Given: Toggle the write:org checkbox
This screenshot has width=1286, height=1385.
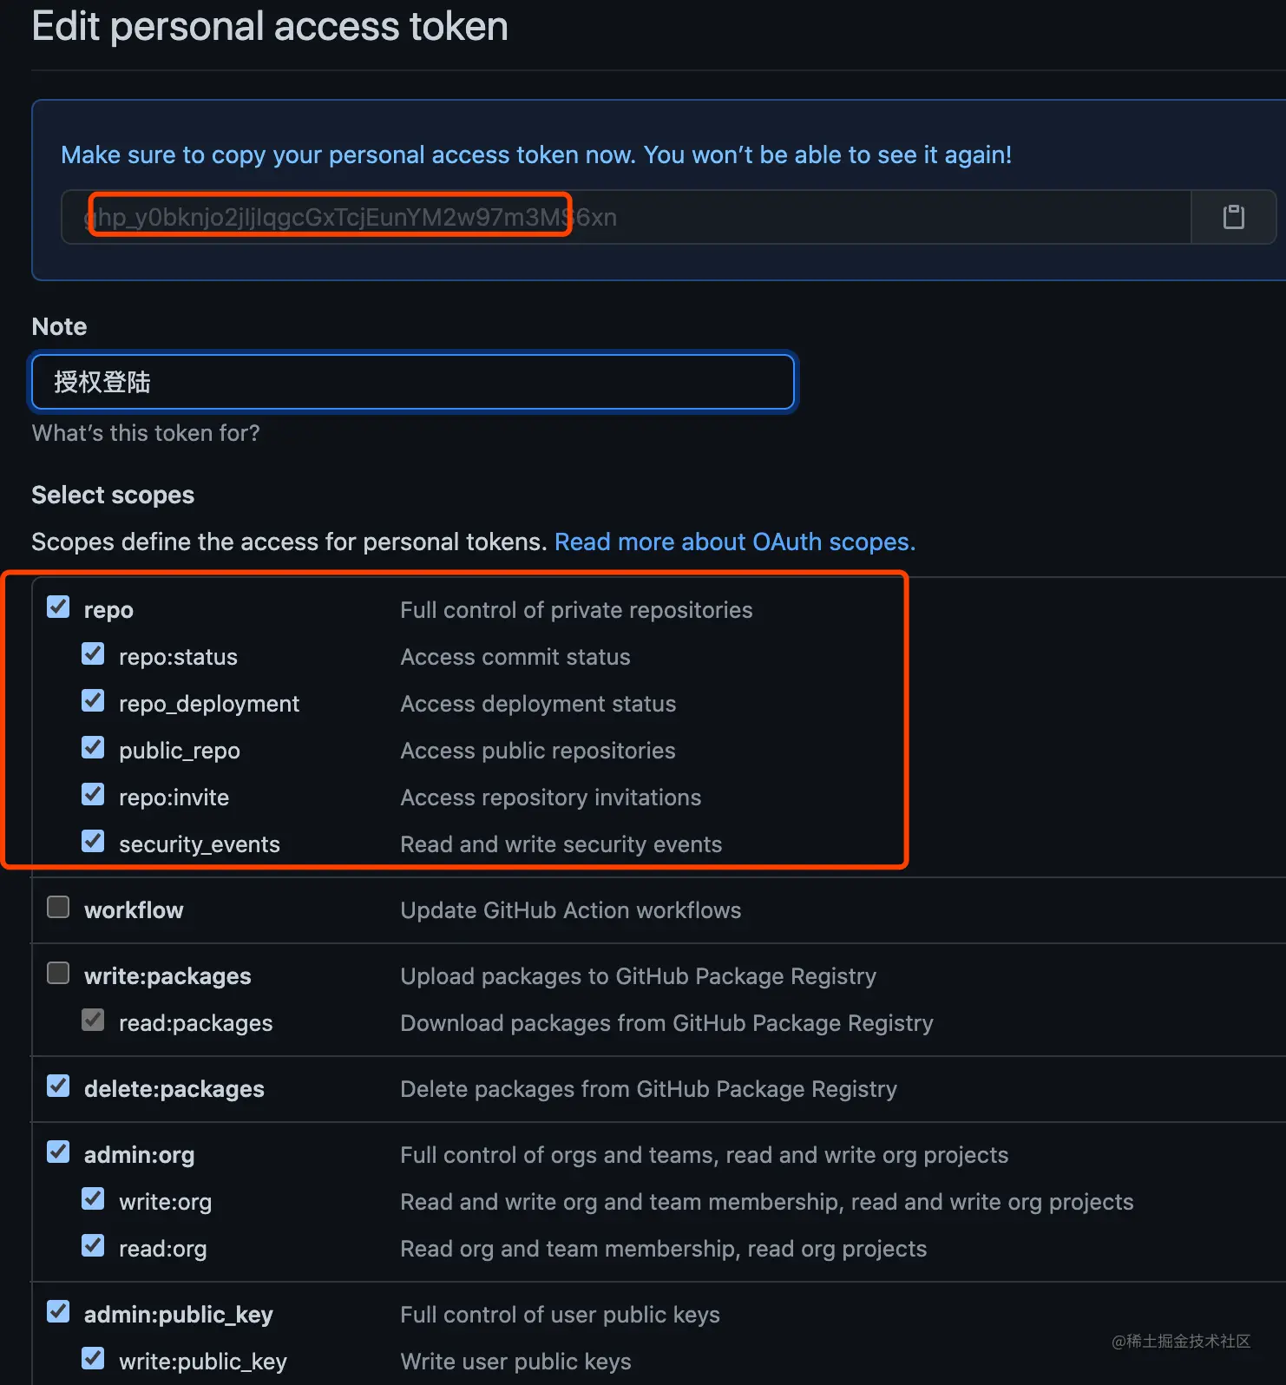Looking at the screenshot, I should [x=93, y=1198].
